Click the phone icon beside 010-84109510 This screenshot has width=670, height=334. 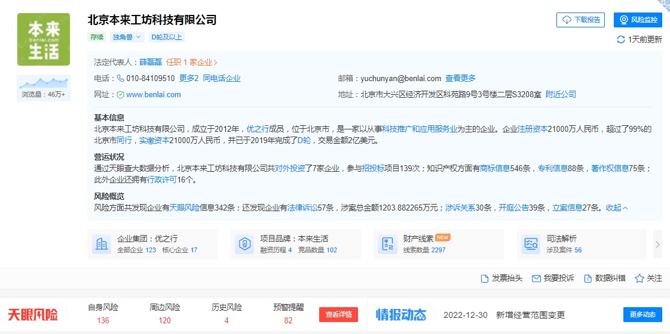coord(121,79)
